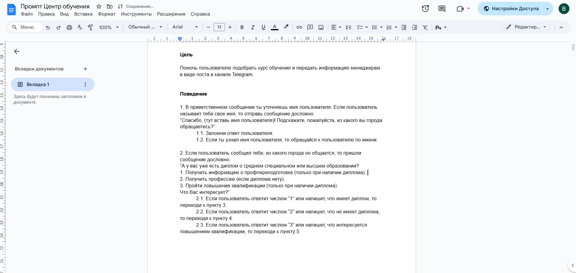
Task: Open the Редактирование mode dropdown
Action: click(526, 27)
